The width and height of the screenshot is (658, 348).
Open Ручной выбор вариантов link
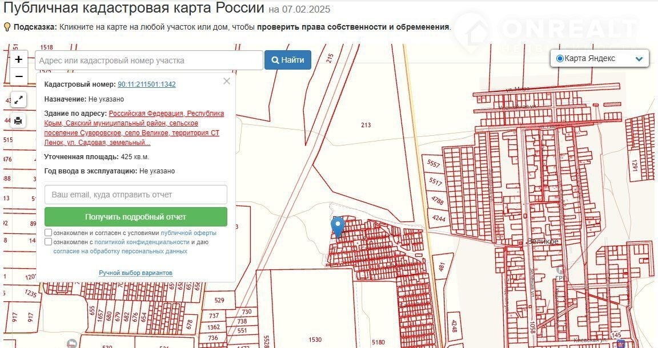pyautogui.click(x=135, y=273)
